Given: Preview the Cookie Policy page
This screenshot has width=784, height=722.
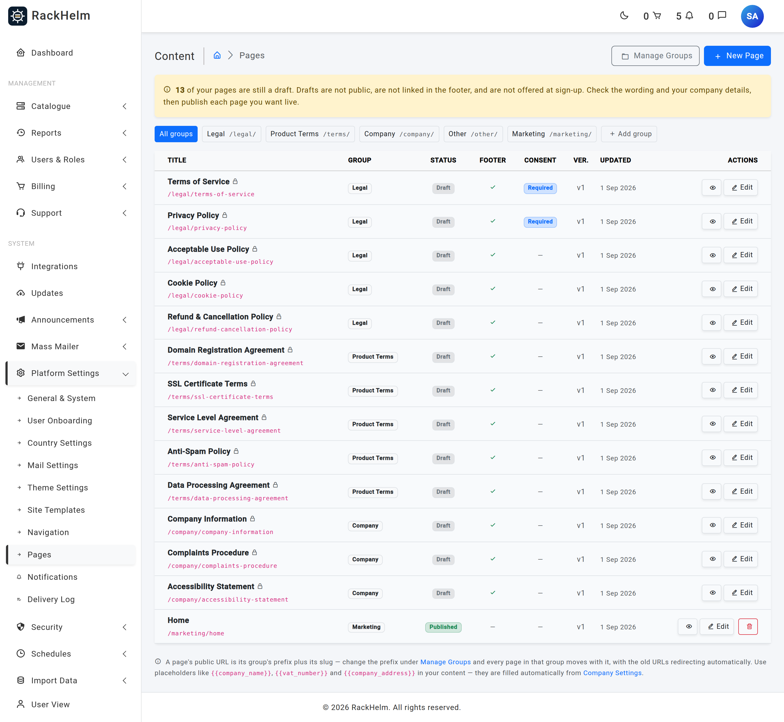Looking at the screenshot, I should (x=712, y=289).
